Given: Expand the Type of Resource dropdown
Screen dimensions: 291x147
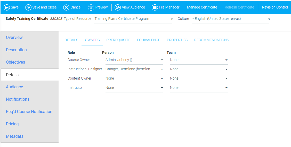Looking at the screenshot, I should pyautogui.click(x=172, y=19).
